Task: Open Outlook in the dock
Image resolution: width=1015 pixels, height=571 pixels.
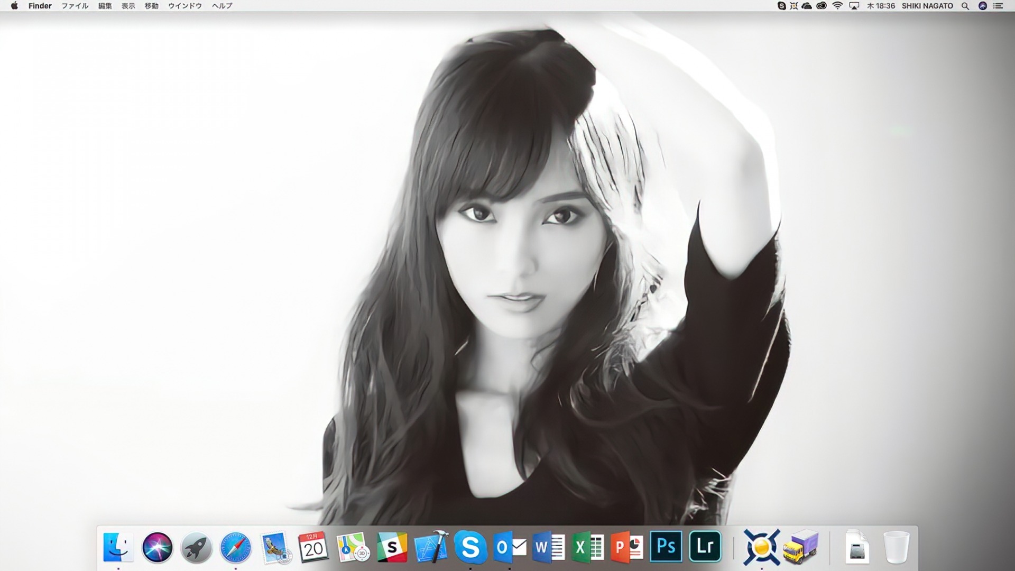Action: tap(509, 547)
